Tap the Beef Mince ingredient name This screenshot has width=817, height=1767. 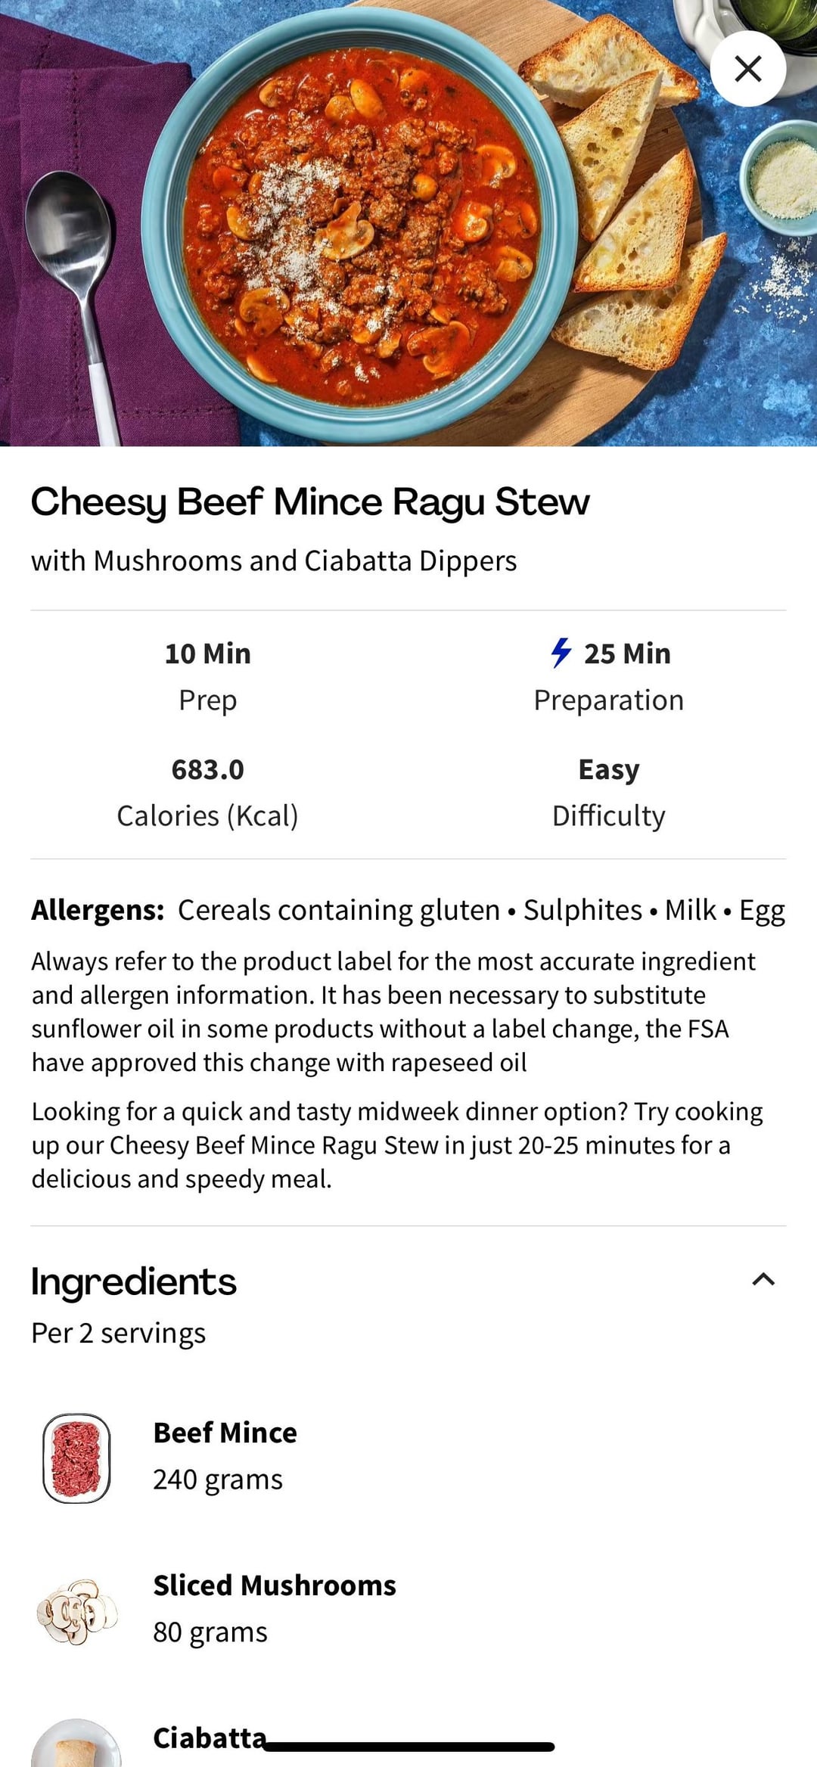[225, 1433]
